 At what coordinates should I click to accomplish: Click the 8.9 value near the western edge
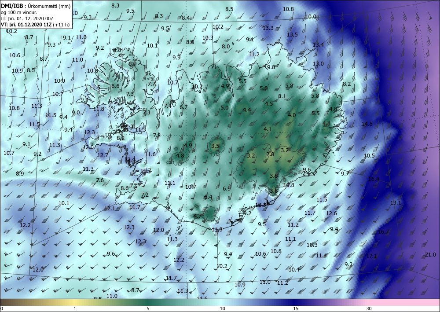[x=20, y=174]
